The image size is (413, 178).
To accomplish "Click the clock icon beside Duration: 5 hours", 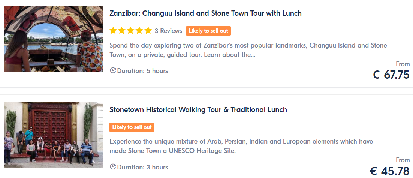I will [113, 70].
